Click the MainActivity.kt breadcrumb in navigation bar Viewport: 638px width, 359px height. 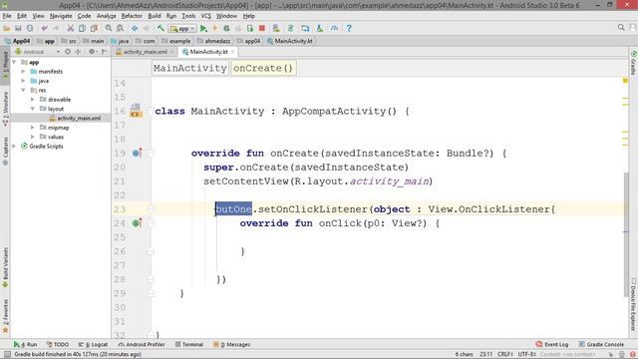290,41
